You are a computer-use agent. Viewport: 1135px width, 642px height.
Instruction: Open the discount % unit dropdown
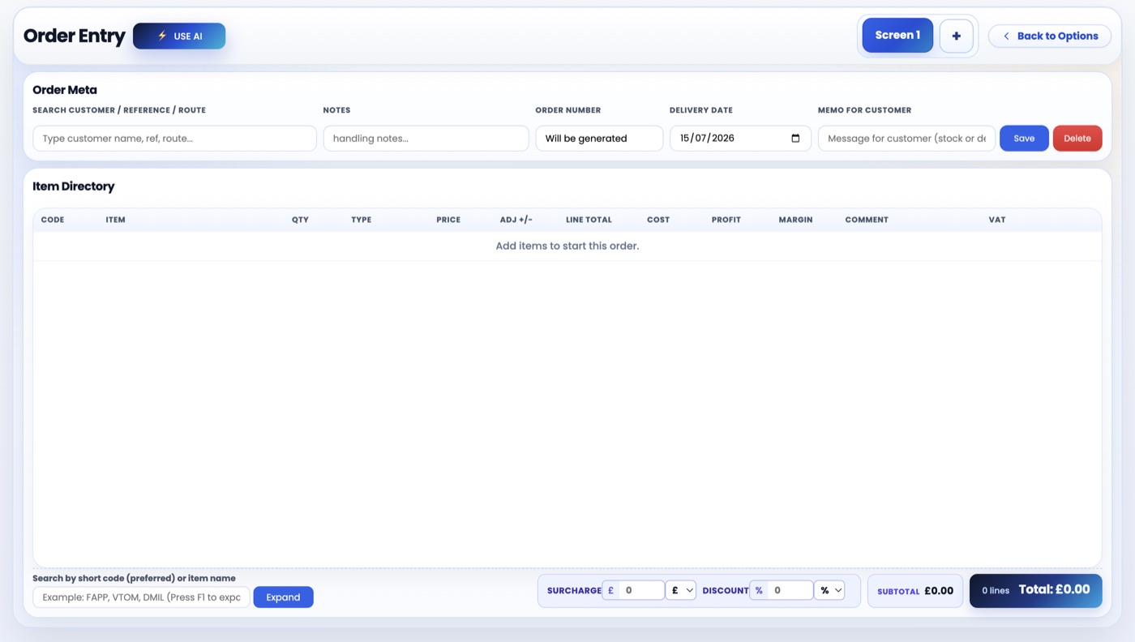pyautogui.click(x=829, y=590)
